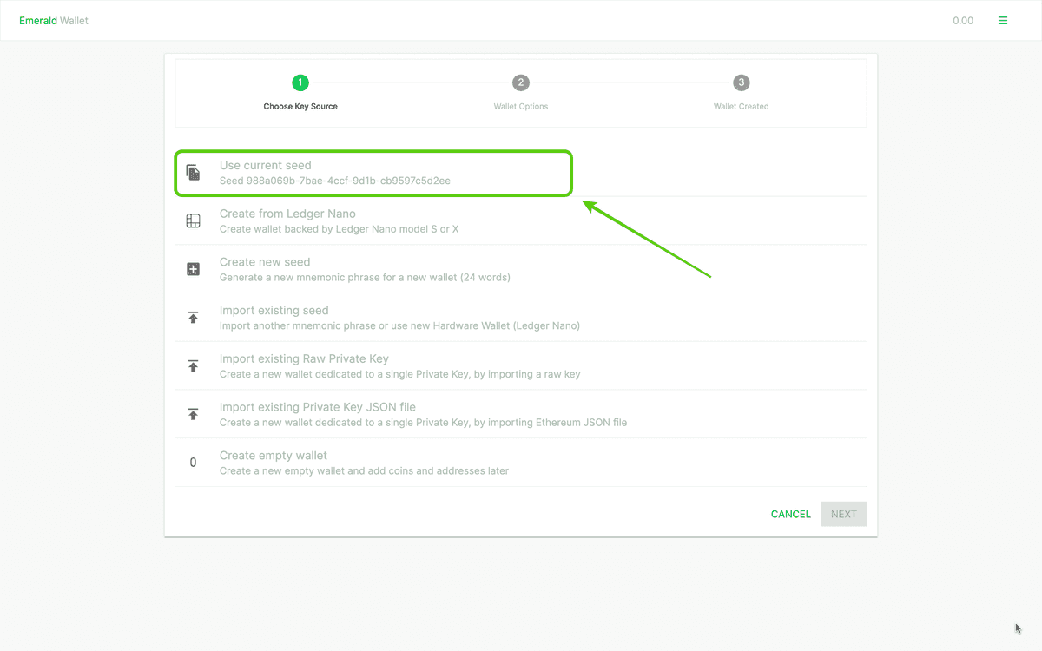Click the zero icon for Create empty wallet

coord(193,462)
